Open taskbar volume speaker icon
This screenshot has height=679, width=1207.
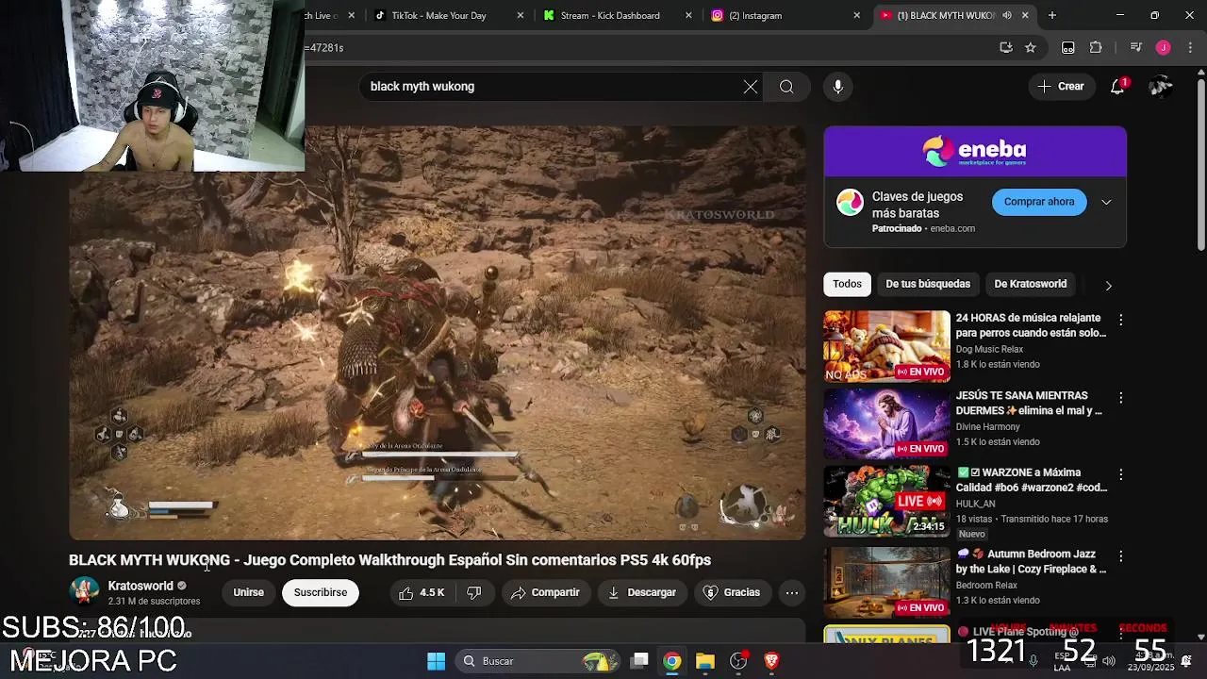pos(1109,661)
